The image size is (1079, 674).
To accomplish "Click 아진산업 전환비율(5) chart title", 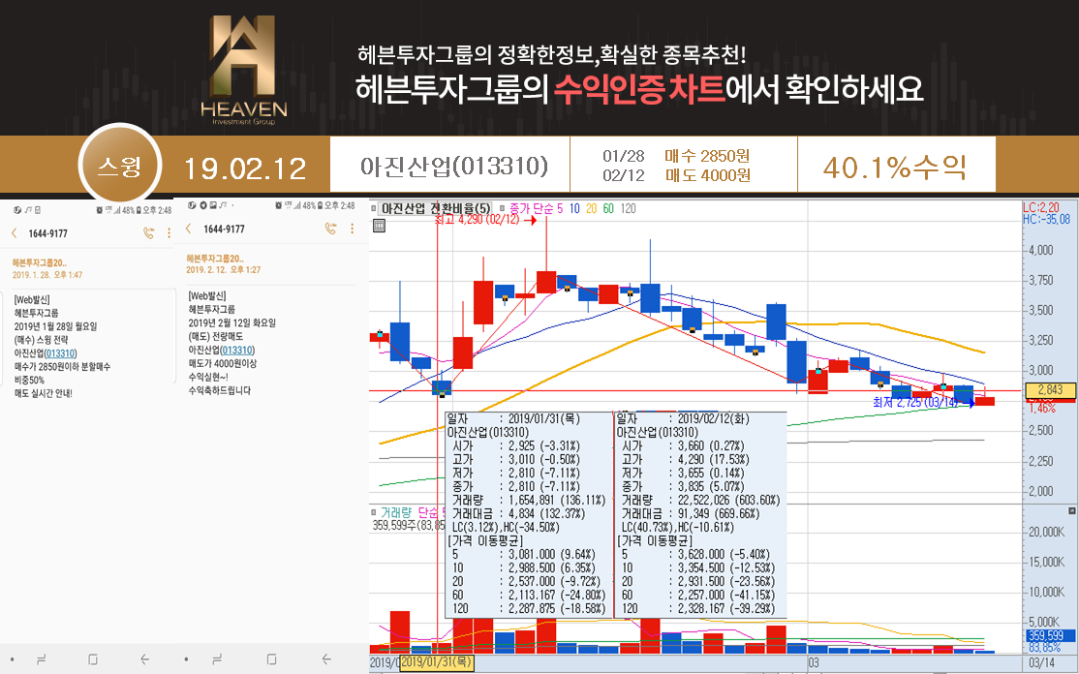I will (436, 208).
